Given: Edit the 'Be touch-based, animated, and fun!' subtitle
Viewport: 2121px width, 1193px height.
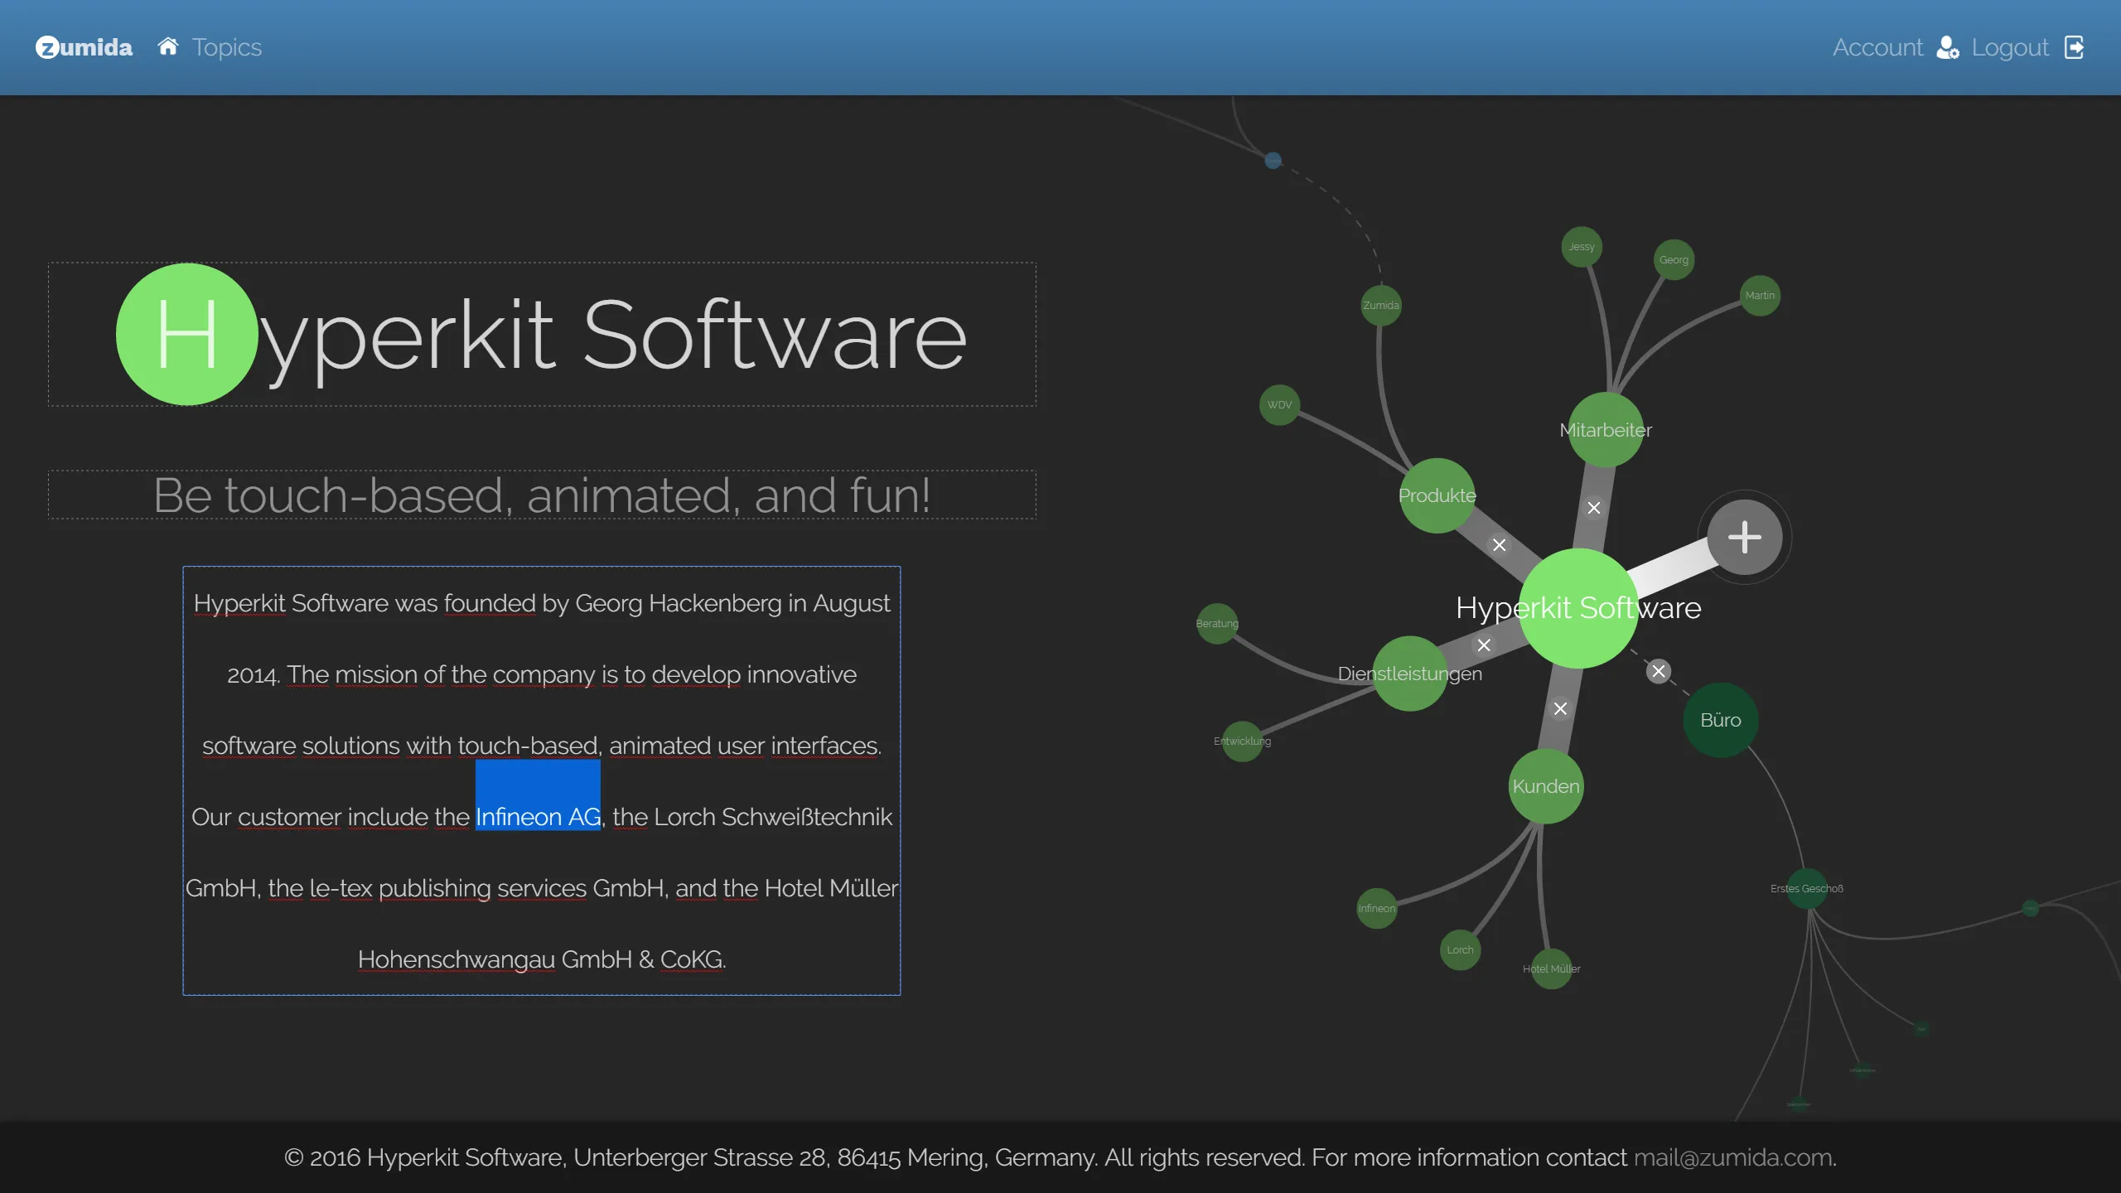Looking at the screenshot, I should [542, 495].
